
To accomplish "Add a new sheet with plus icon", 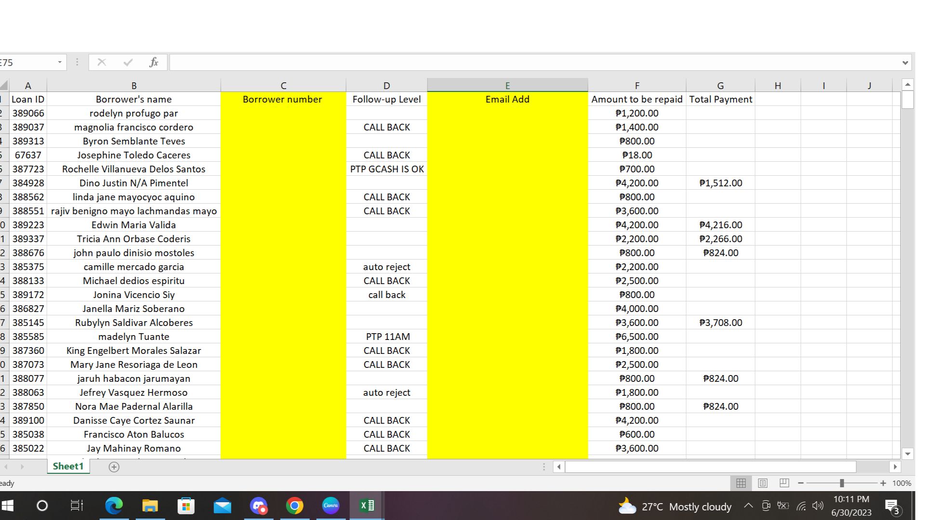I will coord(114,467).
